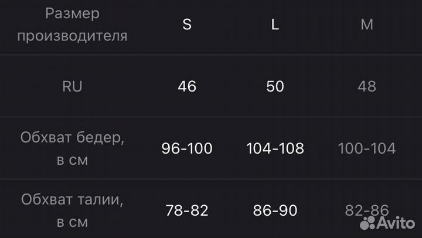
Task: Pick RU size 50 cell
Action: pos(275,87)
